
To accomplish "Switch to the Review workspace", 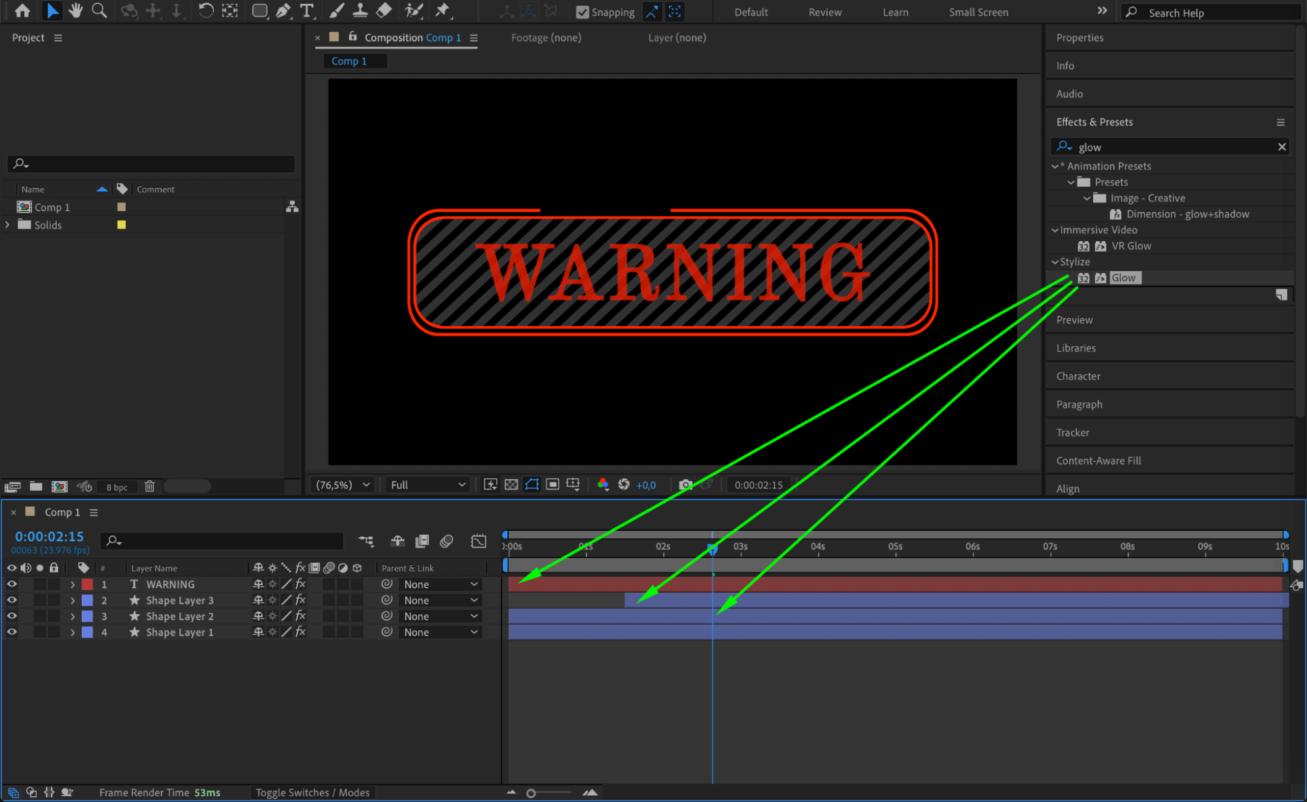I will pos(824,12).
